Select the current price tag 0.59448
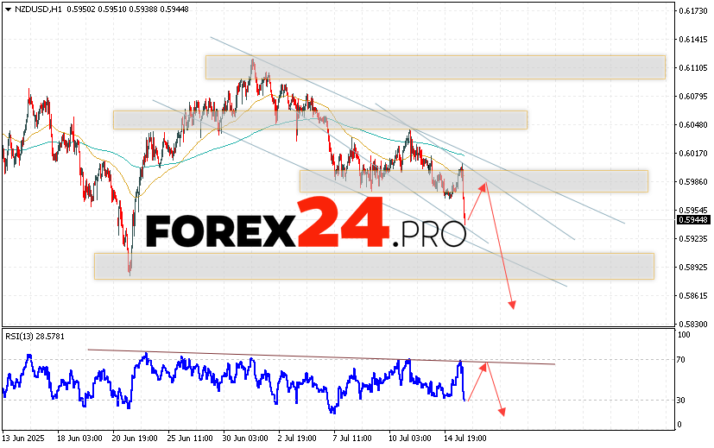This screenshot has width=714, height=448. (690, 218)
